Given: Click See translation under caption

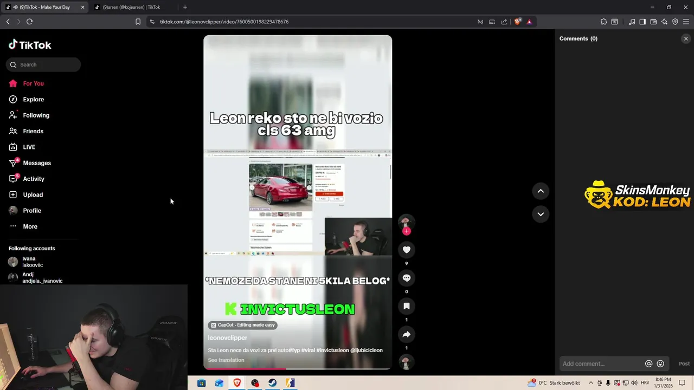Looking at the screenshot, I should [226, 360].
